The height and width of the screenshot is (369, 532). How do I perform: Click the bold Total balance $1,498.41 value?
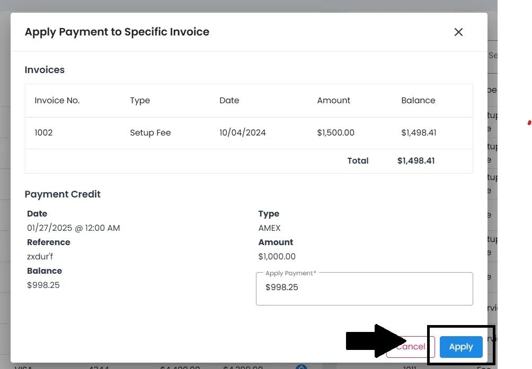tap(416, 161)
